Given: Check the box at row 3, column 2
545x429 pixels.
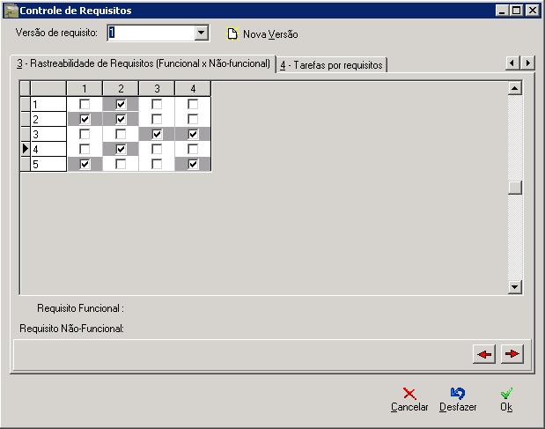Looking at the screenshot, I should point(121,134).
